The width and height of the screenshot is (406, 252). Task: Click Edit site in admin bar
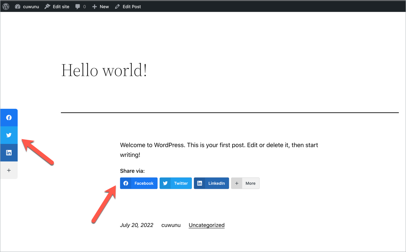(x=57, y=6)
